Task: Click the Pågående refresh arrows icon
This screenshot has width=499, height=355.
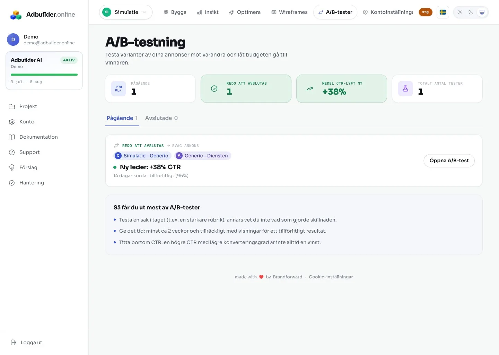Action: click(x=119, y=89)
